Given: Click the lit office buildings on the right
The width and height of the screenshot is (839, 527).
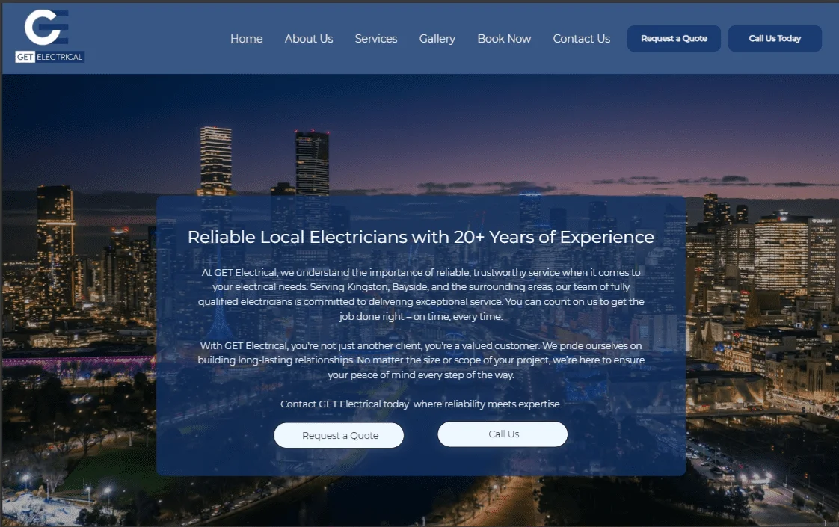Looking at the screenshot, I should pyautogui.click(x=781, y=254).
